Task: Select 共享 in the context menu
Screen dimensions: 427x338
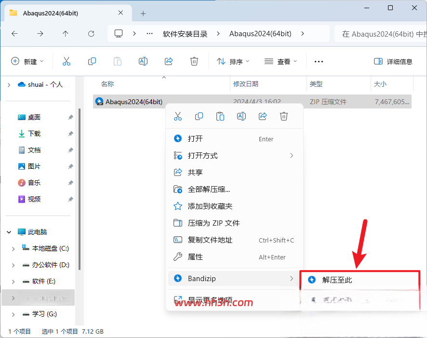Action: pyautogui.click(x=234, y=173)
